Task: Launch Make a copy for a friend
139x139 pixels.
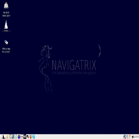Action: 6,46
